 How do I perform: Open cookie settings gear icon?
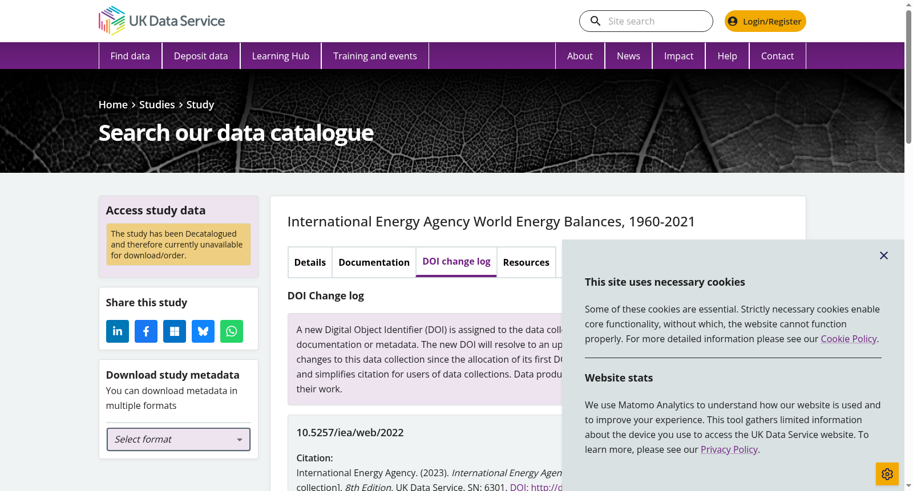pos(887,474)
